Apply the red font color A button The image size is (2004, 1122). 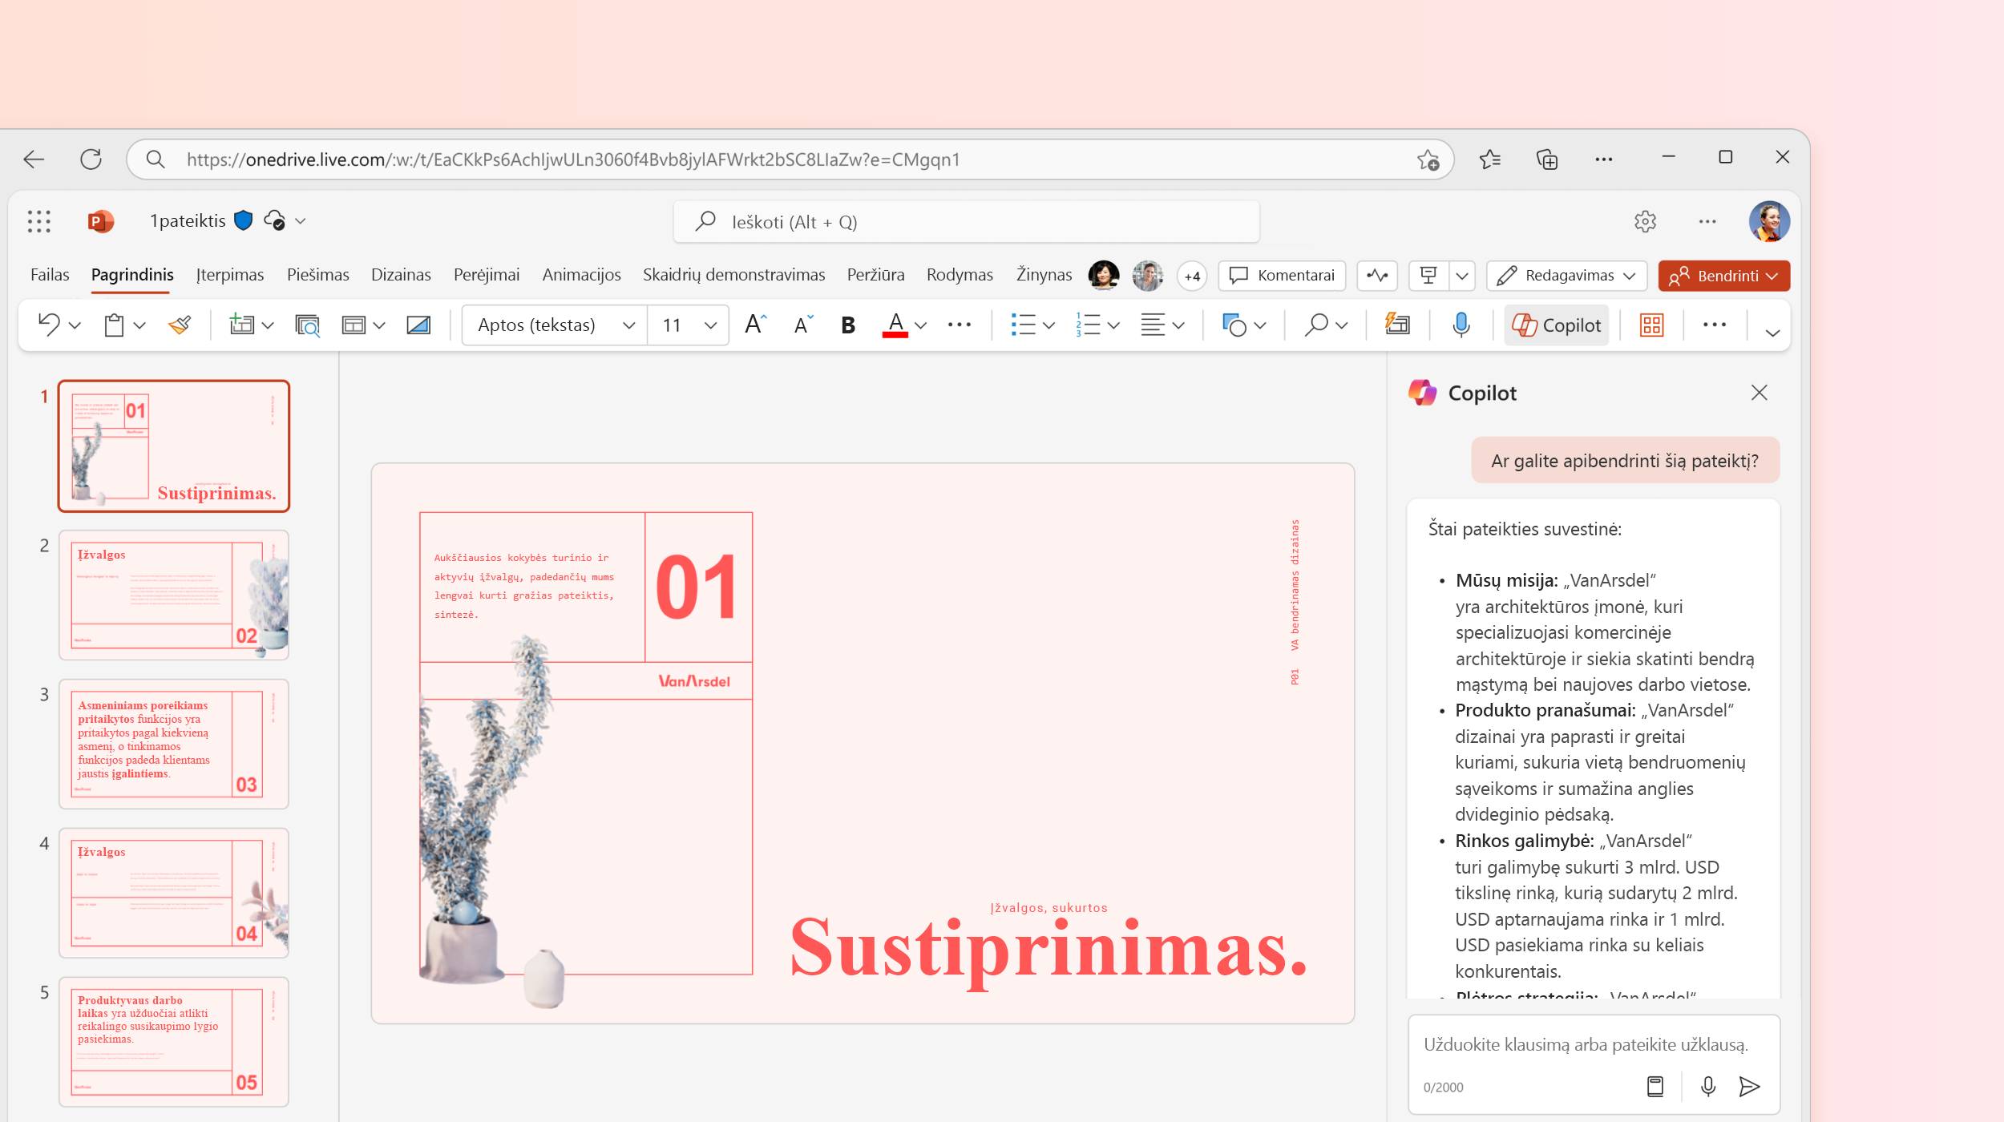pos(895,325)
